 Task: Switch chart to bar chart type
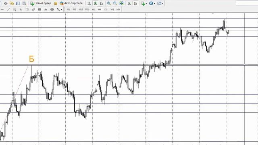coord(89,3)
